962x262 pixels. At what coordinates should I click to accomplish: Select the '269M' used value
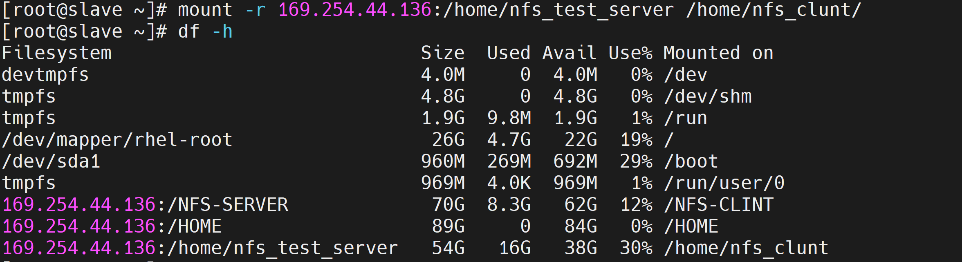coord(509,161)
